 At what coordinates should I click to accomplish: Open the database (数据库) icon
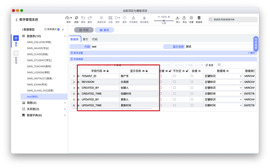coord(199,18)
